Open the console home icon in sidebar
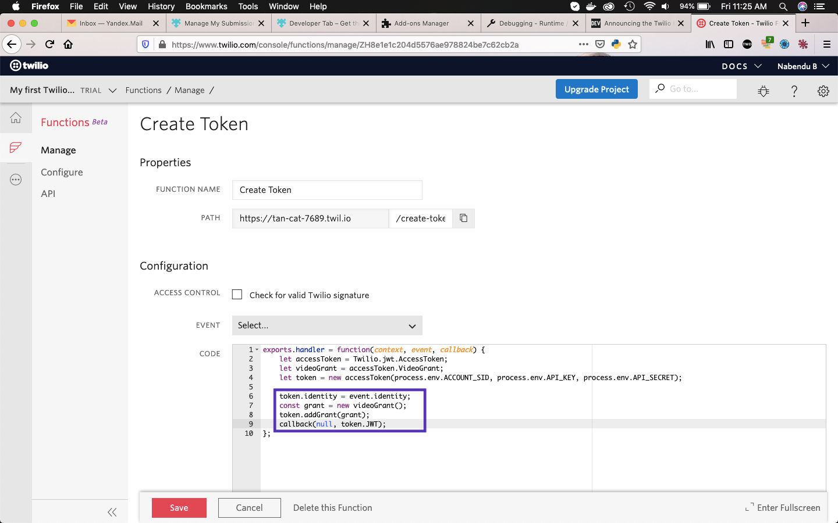Image resolution: width=838 pixels, height=523 pixels. (16, 118)
